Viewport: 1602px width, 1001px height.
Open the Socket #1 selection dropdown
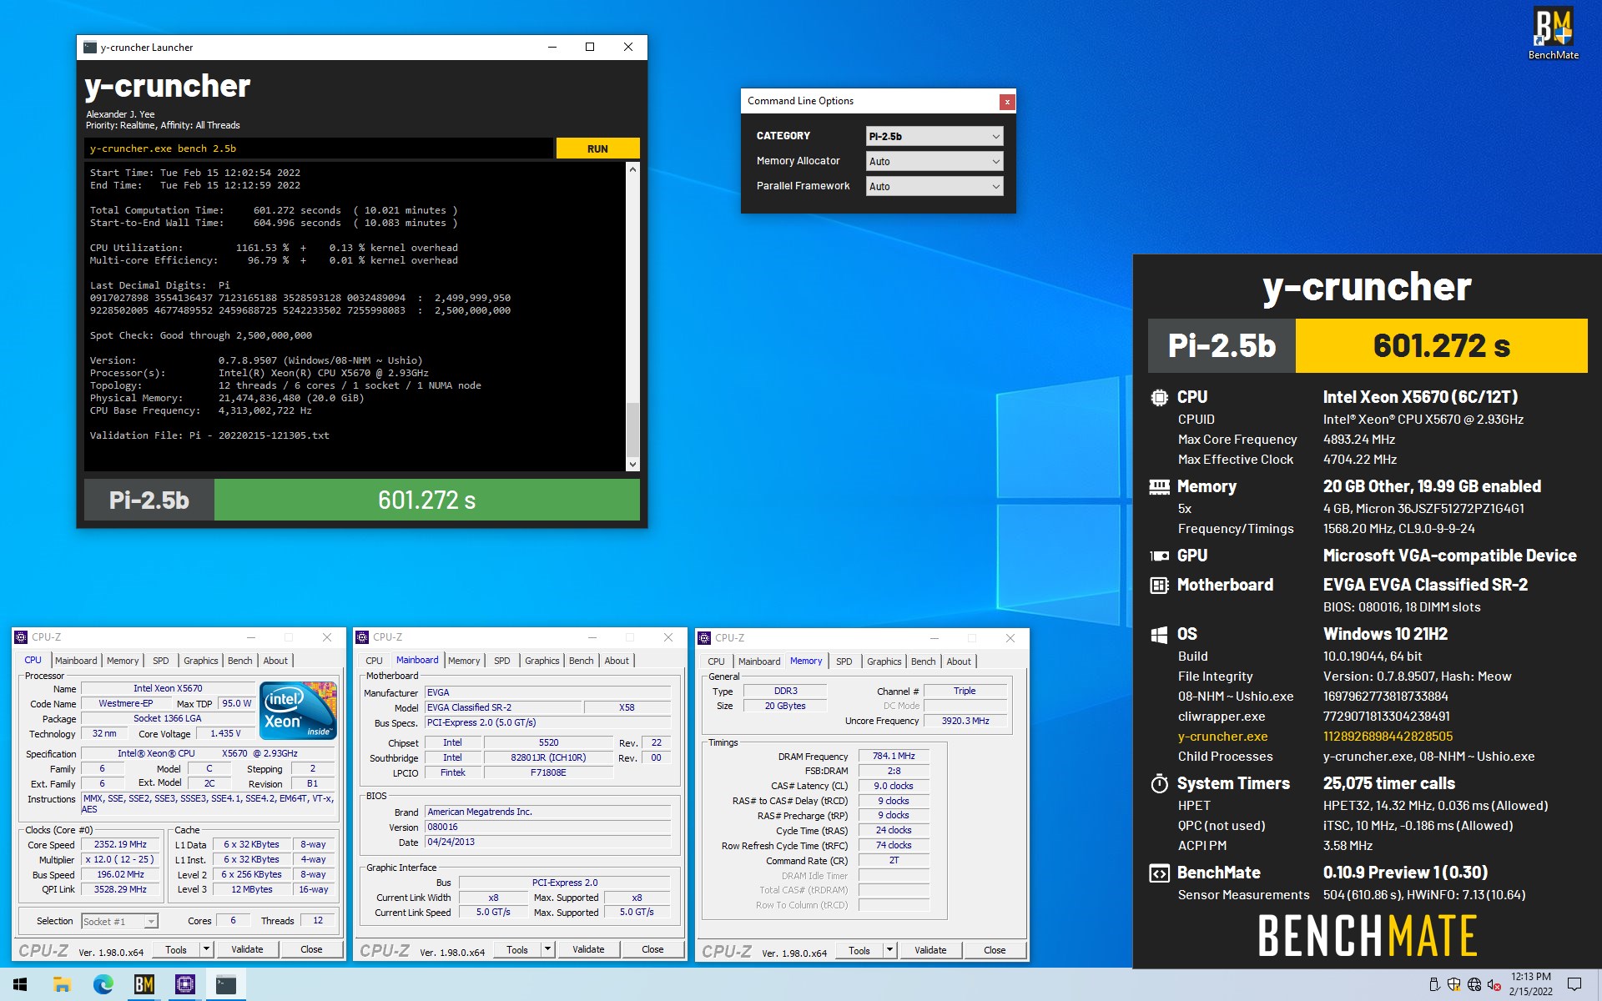pyautogui.click(x=119, y=922)
